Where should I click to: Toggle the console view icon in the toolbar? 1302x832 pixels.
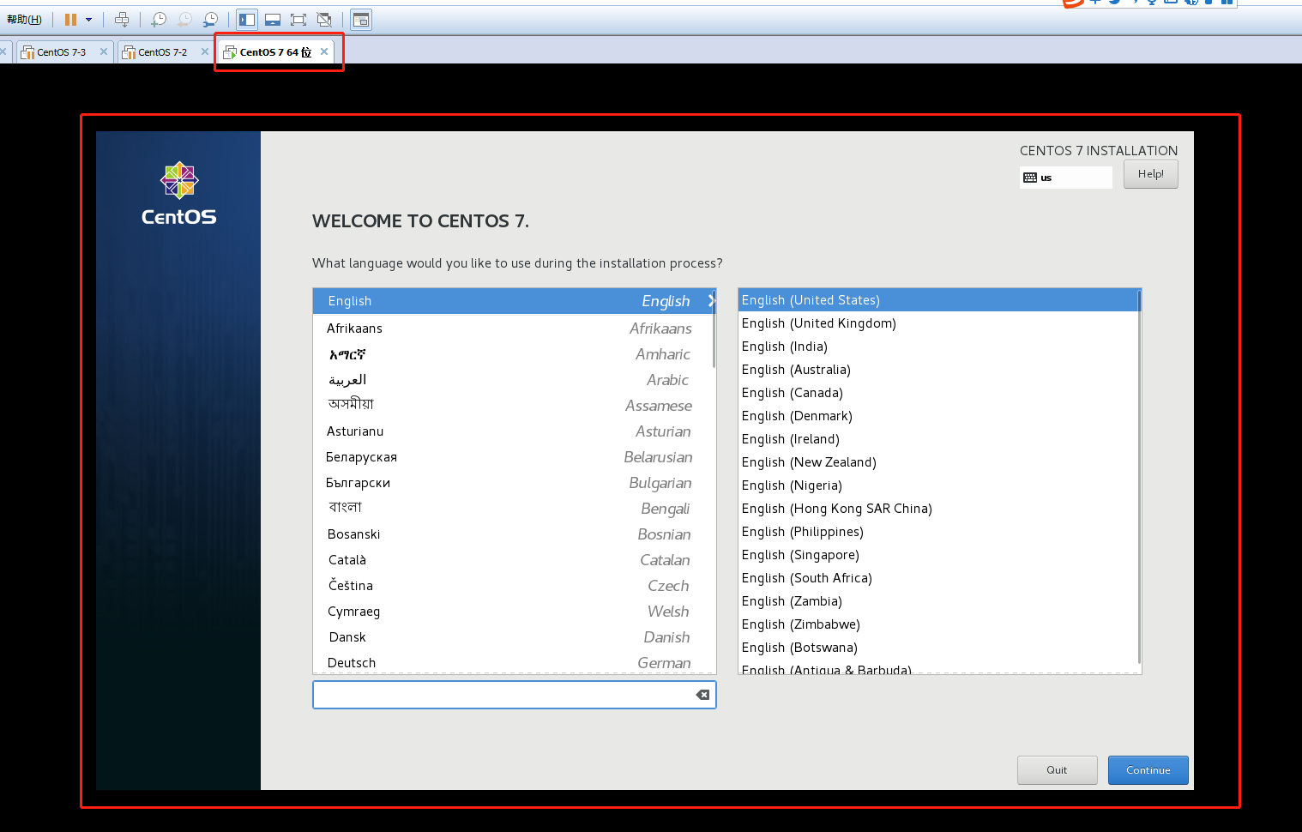coord(361,20)
